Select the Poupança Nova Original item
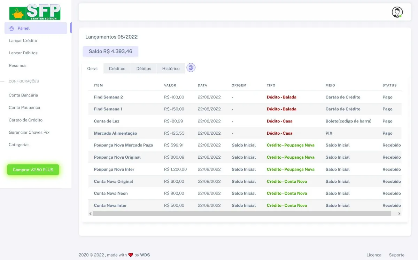The width and height of the screenshot is (418, 260). tap(117, 157)
